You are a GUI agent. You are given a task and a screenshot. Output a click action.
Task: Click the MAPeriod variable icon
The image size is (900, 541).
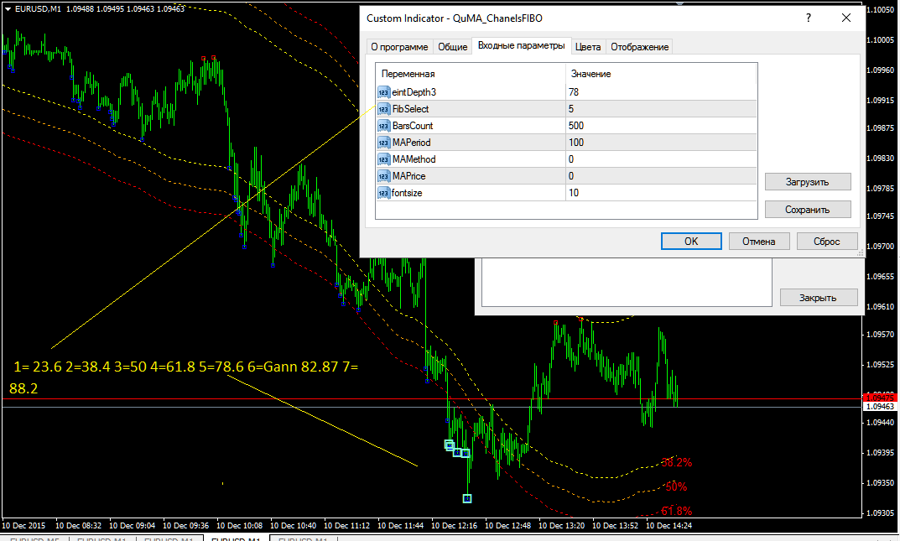pyautogui.click(x=383, y=143)
